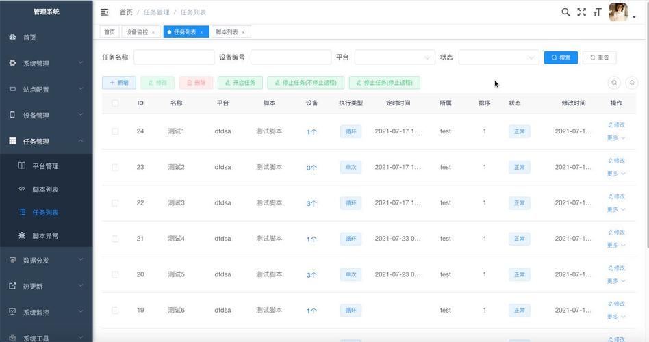Click the 1个 device link in row 测试4
Image resolution: width=649 pixels, height=342 pixels.
(x=311, y=239)
